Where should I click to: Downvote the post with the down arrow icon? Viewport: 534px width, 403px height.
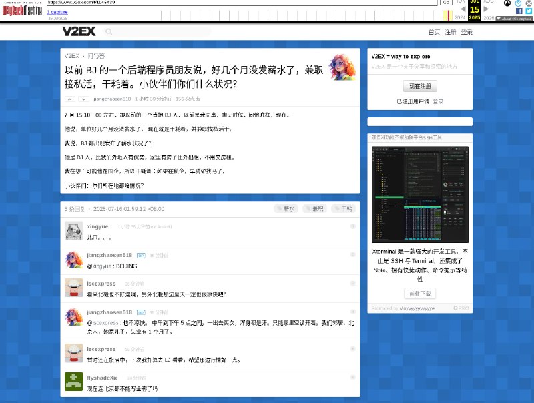click(x=83, y=98)
